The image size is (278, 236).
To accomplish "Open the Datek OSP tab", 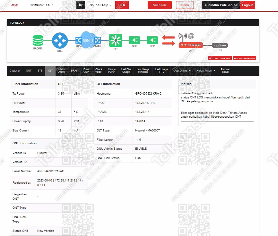I will pos(87,71).
